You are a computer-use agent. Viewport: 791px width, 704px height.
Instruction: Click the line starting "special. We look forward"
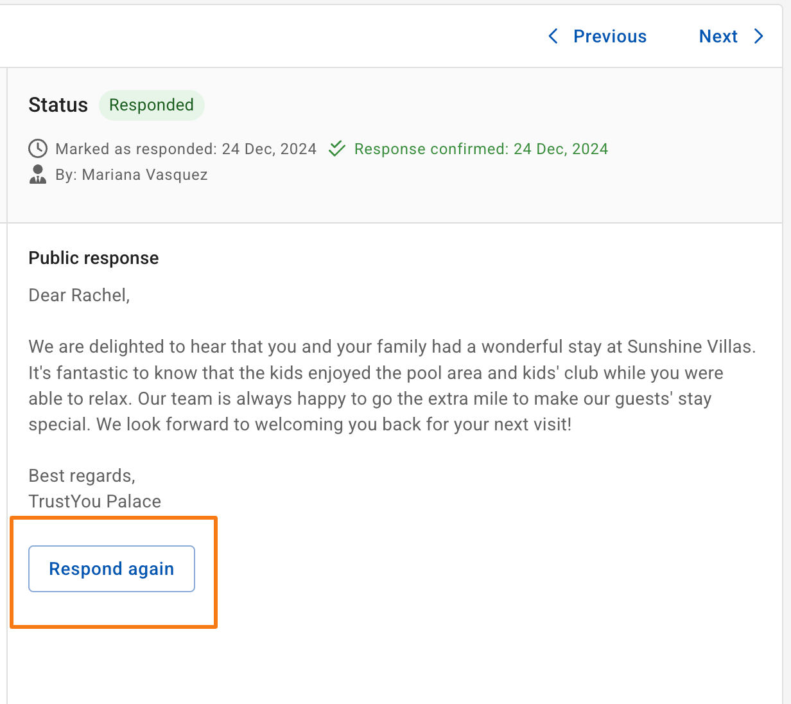click(x=300, y=425)
